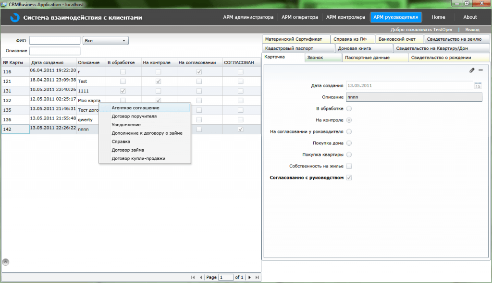Choose Дополнение к договору о займе
The image size is (492, 283).
point(145,133)
